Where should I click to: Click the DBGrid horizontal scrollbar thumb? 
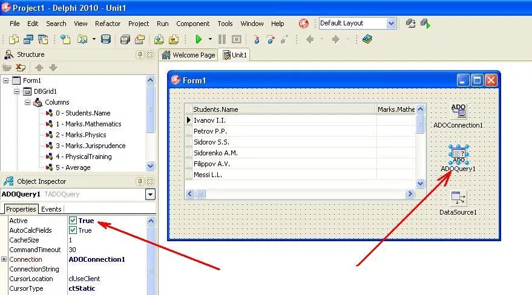click(x=201, y=193)
